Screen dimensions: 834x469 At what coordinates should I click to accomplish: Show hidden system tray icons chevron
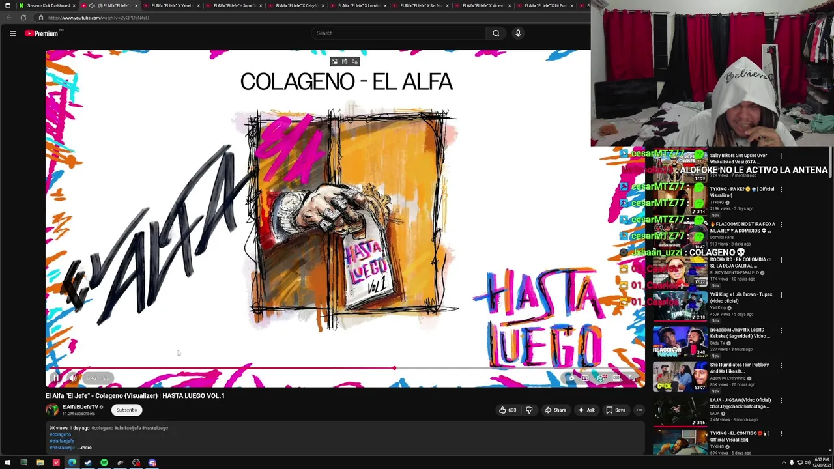tap(784, 463)
